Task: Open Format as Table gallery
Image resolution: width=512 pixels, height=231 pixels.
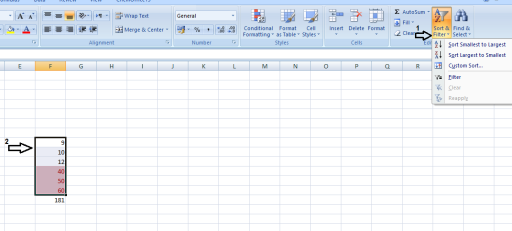Action: (287, 22)
